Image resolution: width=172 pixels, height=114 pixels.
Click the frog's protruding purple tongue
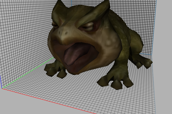coord(76,55)
